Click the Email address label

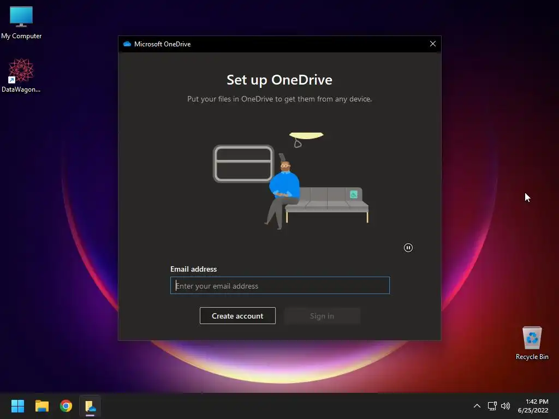[x=194, y=269]
